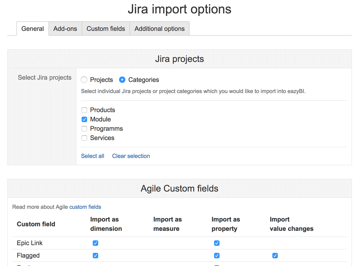Click the Jira import options page title
Image resolution: width=360 pixels, height=266 pixels.
click(x=179, y=9)
